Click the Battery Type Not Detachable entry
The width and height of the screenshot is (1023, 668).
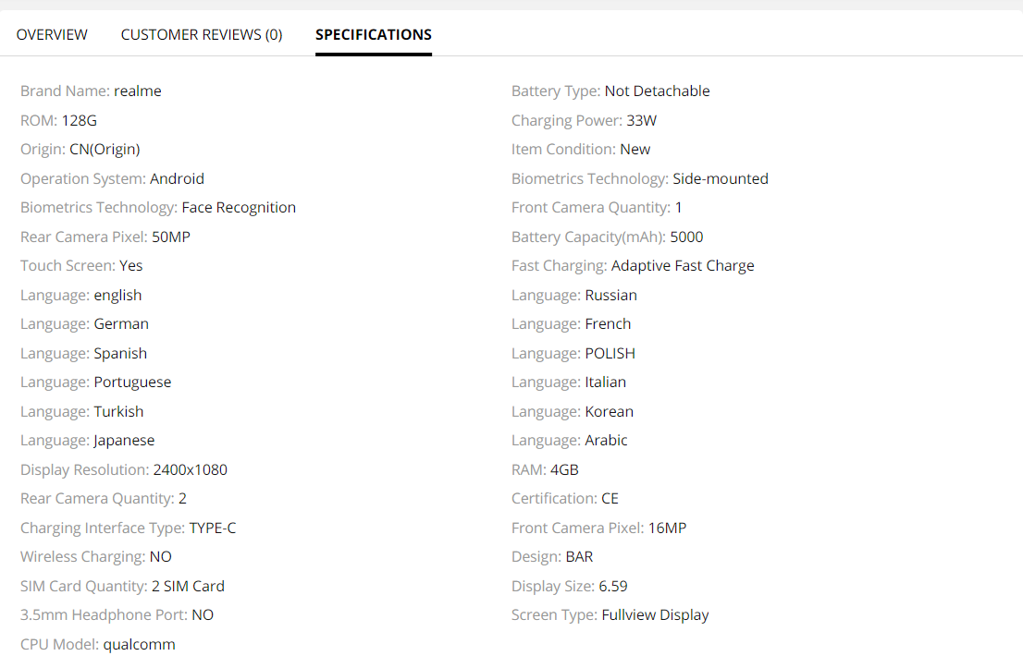coord(610,91)
